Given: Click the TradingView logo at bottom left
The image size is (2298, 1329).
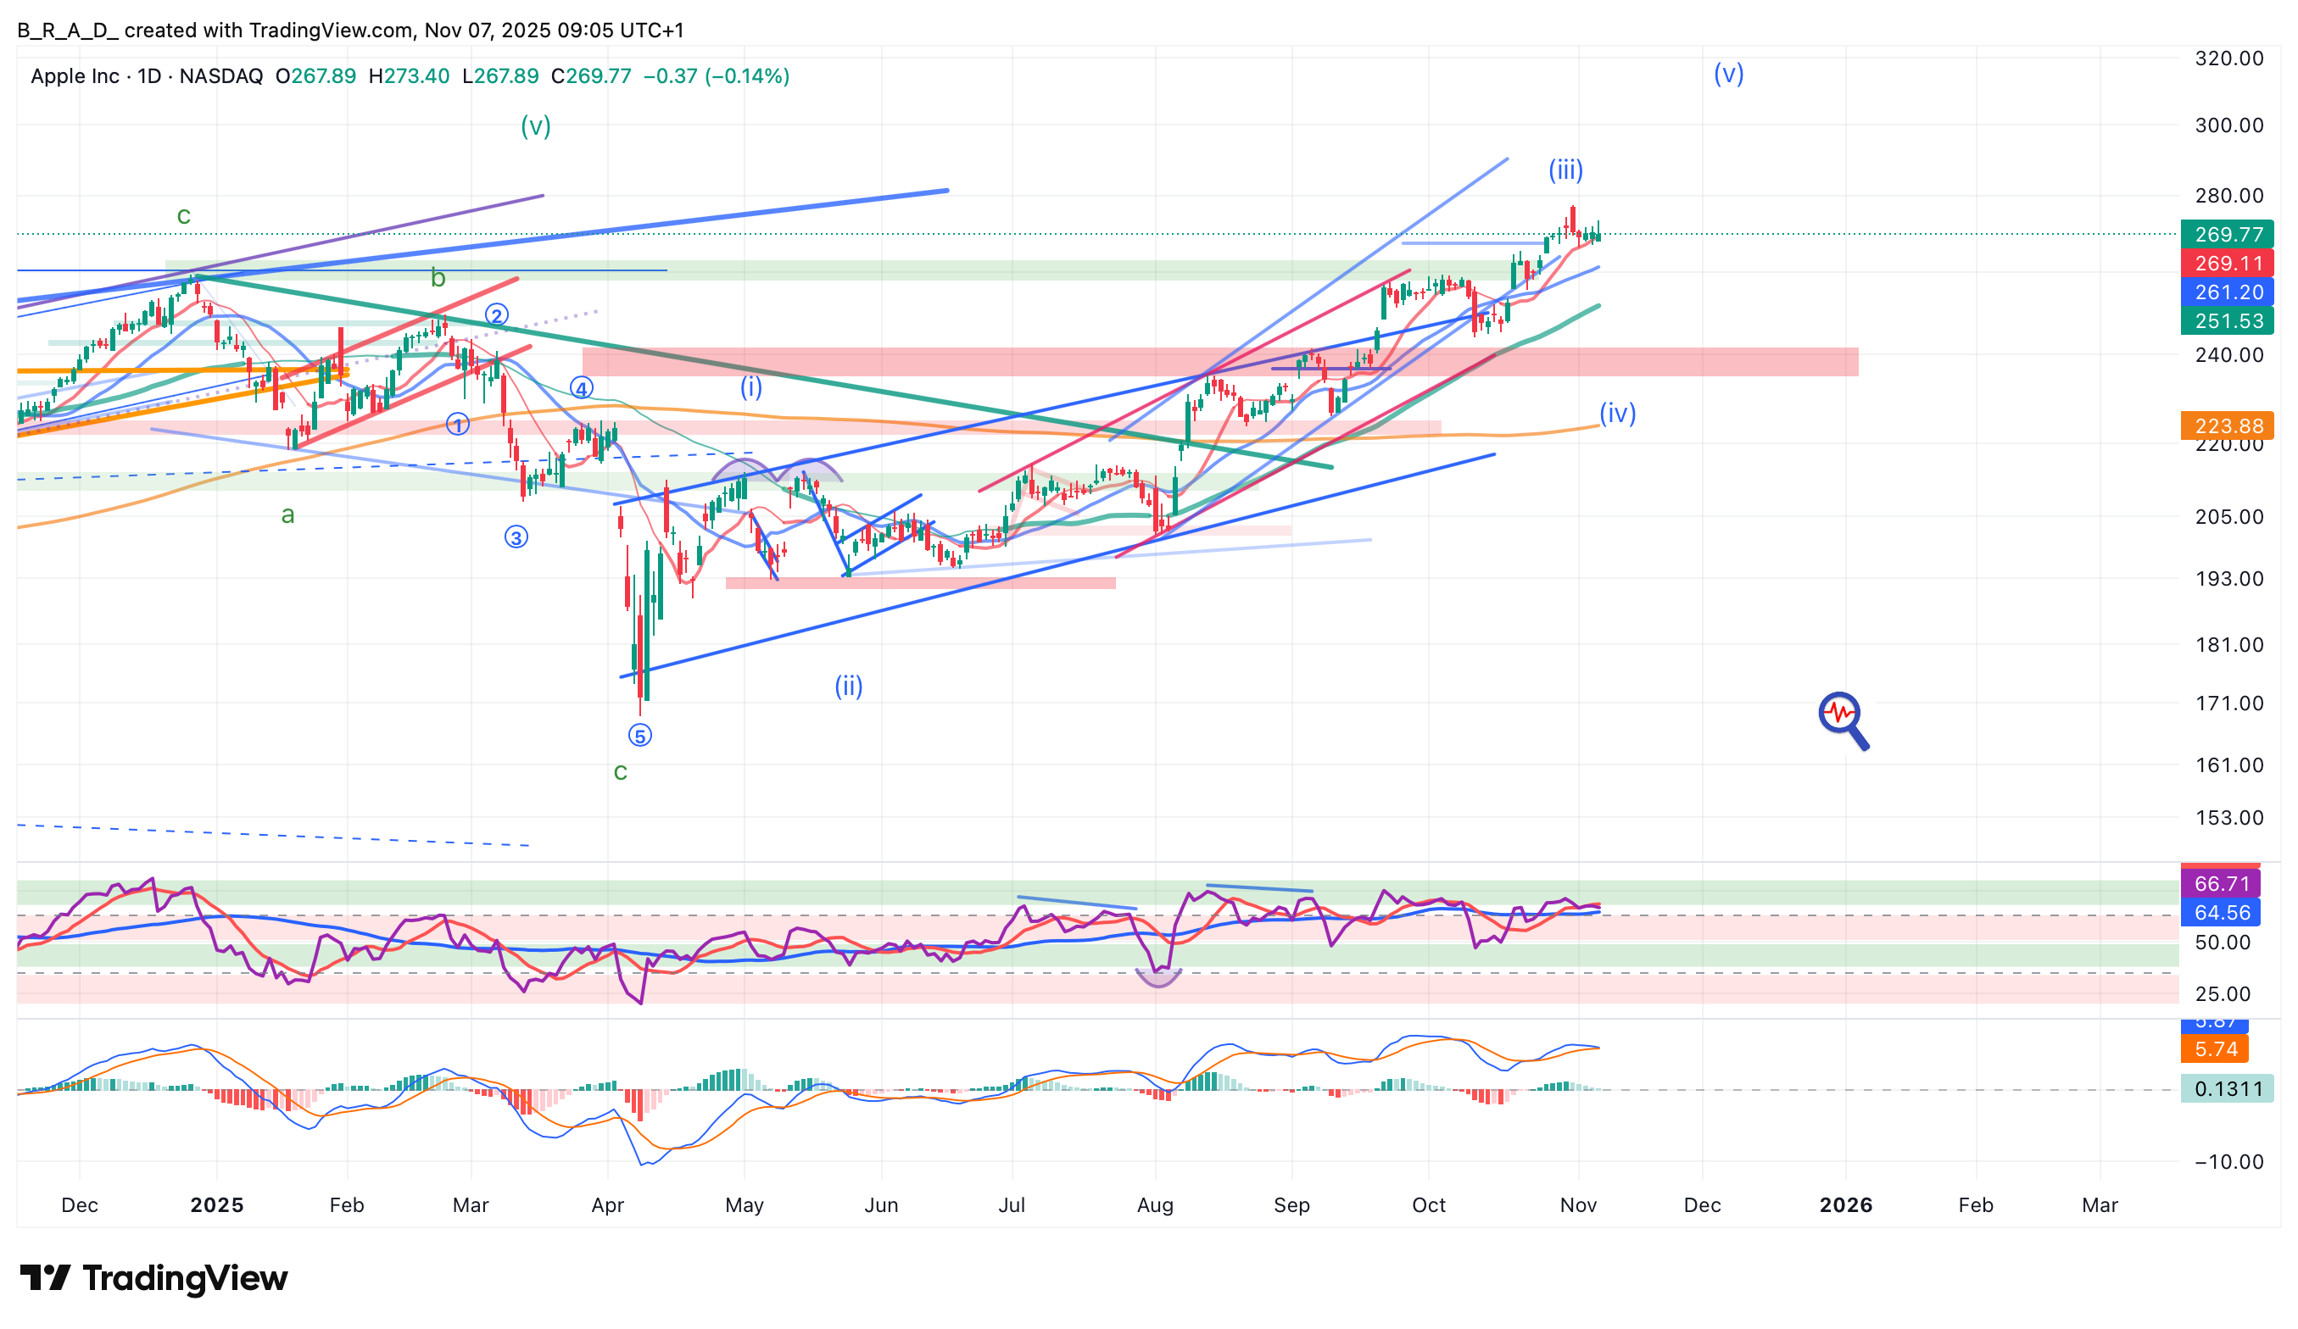Looking at the screenshot, I should pyautogui.click(x=153, y=1278).
